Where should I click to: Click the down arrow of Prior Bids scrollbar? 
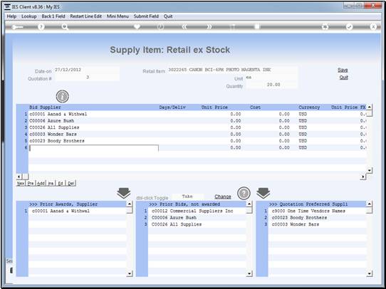(x=249, y=273)
